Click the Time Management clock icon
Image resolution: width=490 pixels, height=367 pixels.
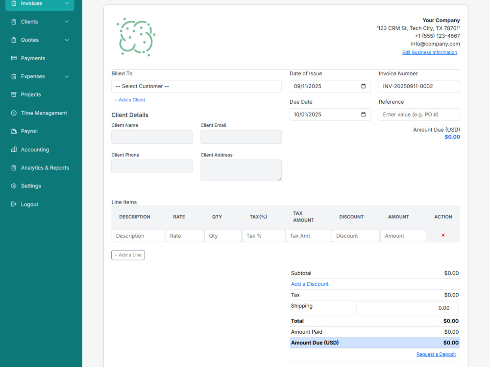click(x=14, y=113)
